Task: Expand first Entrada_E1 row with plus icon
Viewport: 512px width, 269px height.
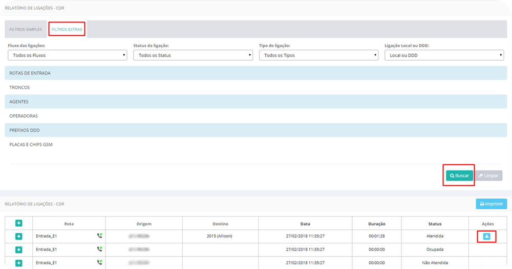Action: (19, 236)
